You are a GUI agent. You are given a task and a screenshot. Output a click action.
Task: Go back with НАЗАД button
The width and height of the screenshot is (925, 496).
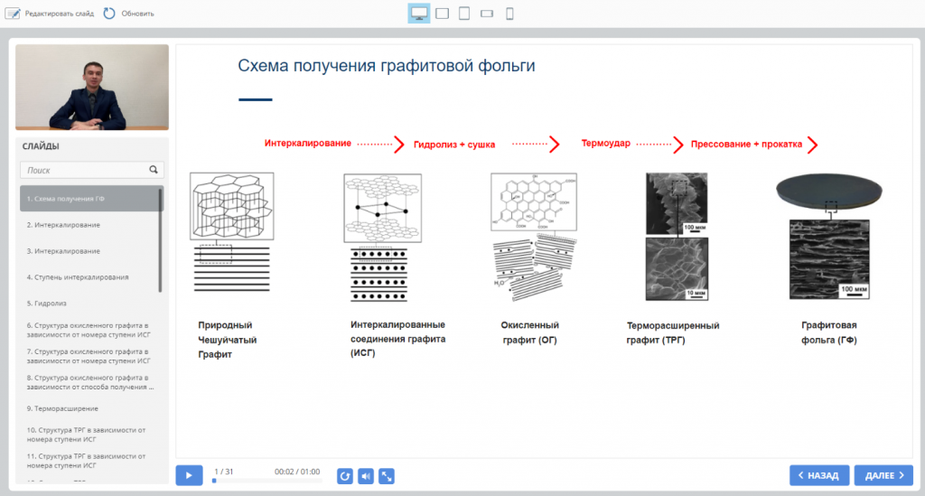(x=819, y=475)
